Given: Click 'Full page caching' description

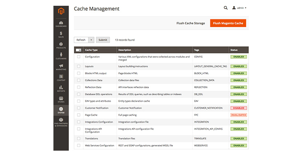Looking at the screenshot, I should [x=127, y=115].
